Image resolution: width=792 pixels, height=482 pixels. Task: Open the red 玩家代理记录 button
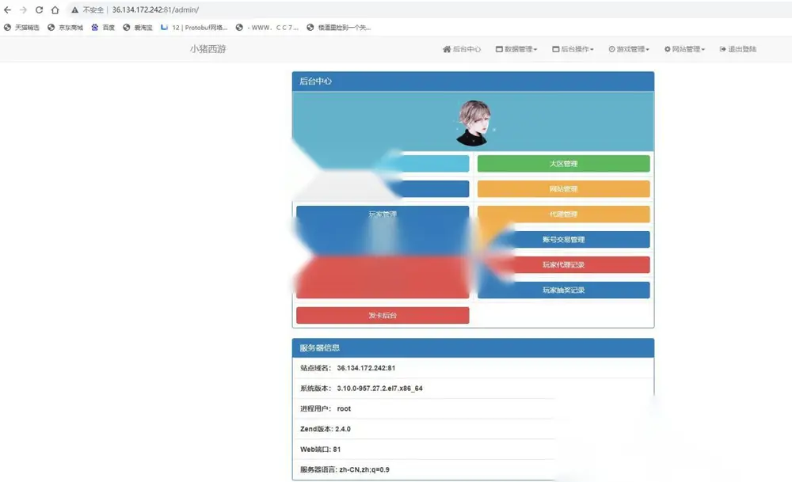(564, 264)
